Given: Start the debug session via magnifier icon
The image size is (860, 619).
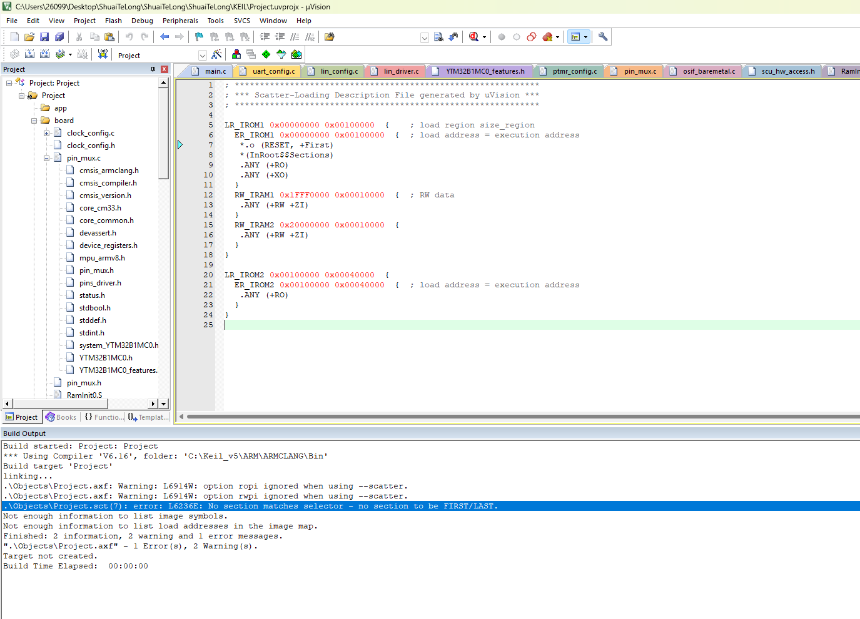Looking at the screenshot, I should click(473, 37).
